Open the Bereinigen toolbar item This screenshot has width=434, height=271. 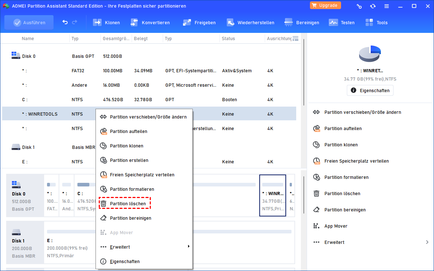point(302,22)
